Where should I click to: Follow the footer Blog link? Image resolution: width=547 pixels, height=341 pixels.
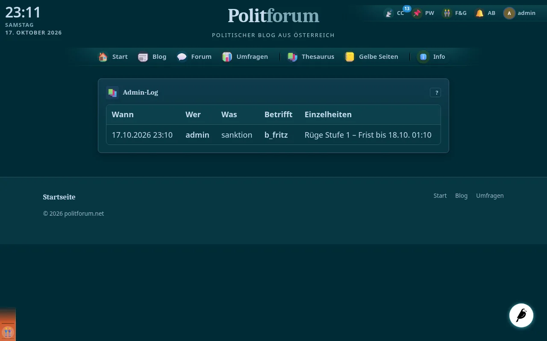(x=462, y=196)
